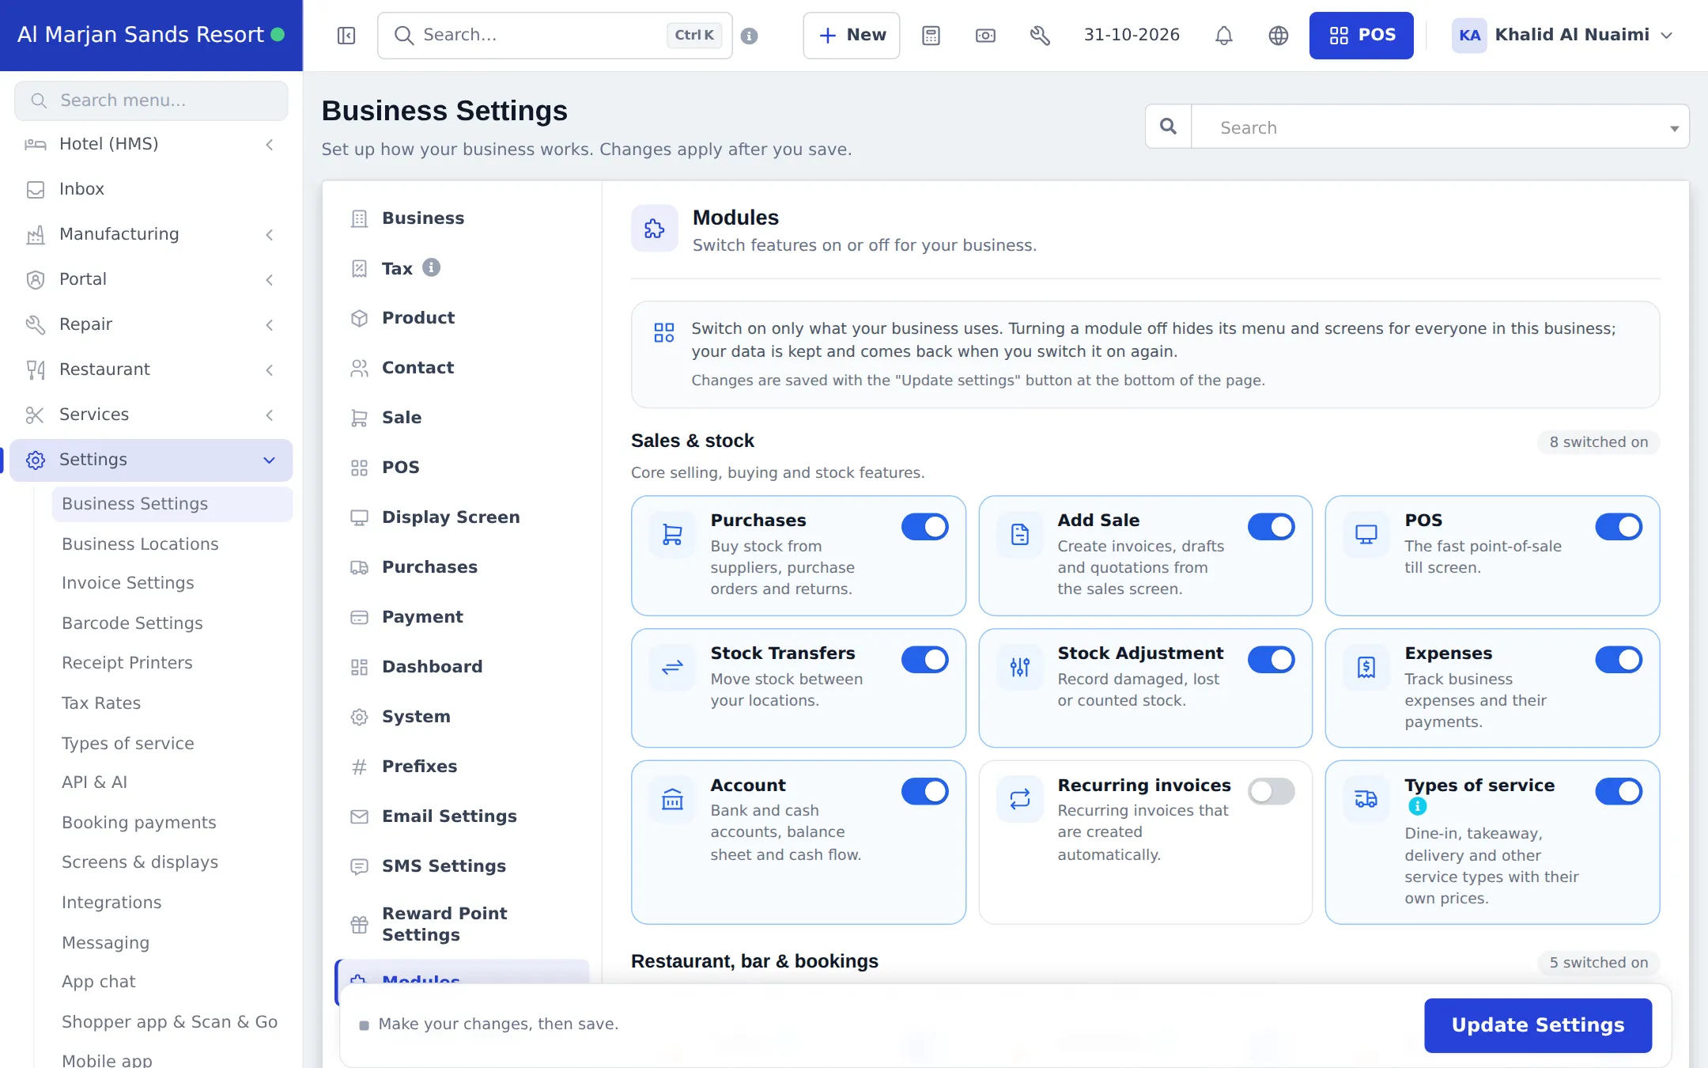Viewport: 1708px width, 1068px height.
Task: Open the Display Screen settings tab
Action: click(x=462, y=517)
